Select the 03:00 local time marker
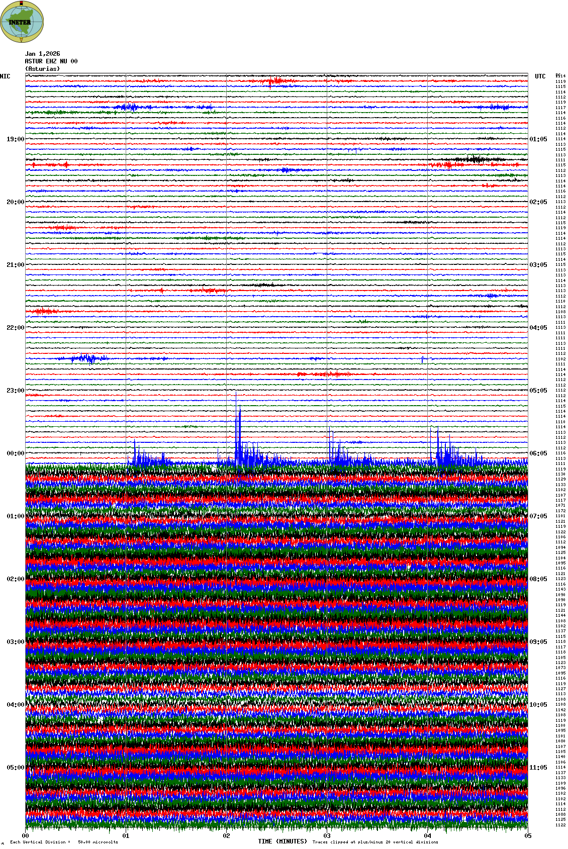 click(x=15, y=642)
